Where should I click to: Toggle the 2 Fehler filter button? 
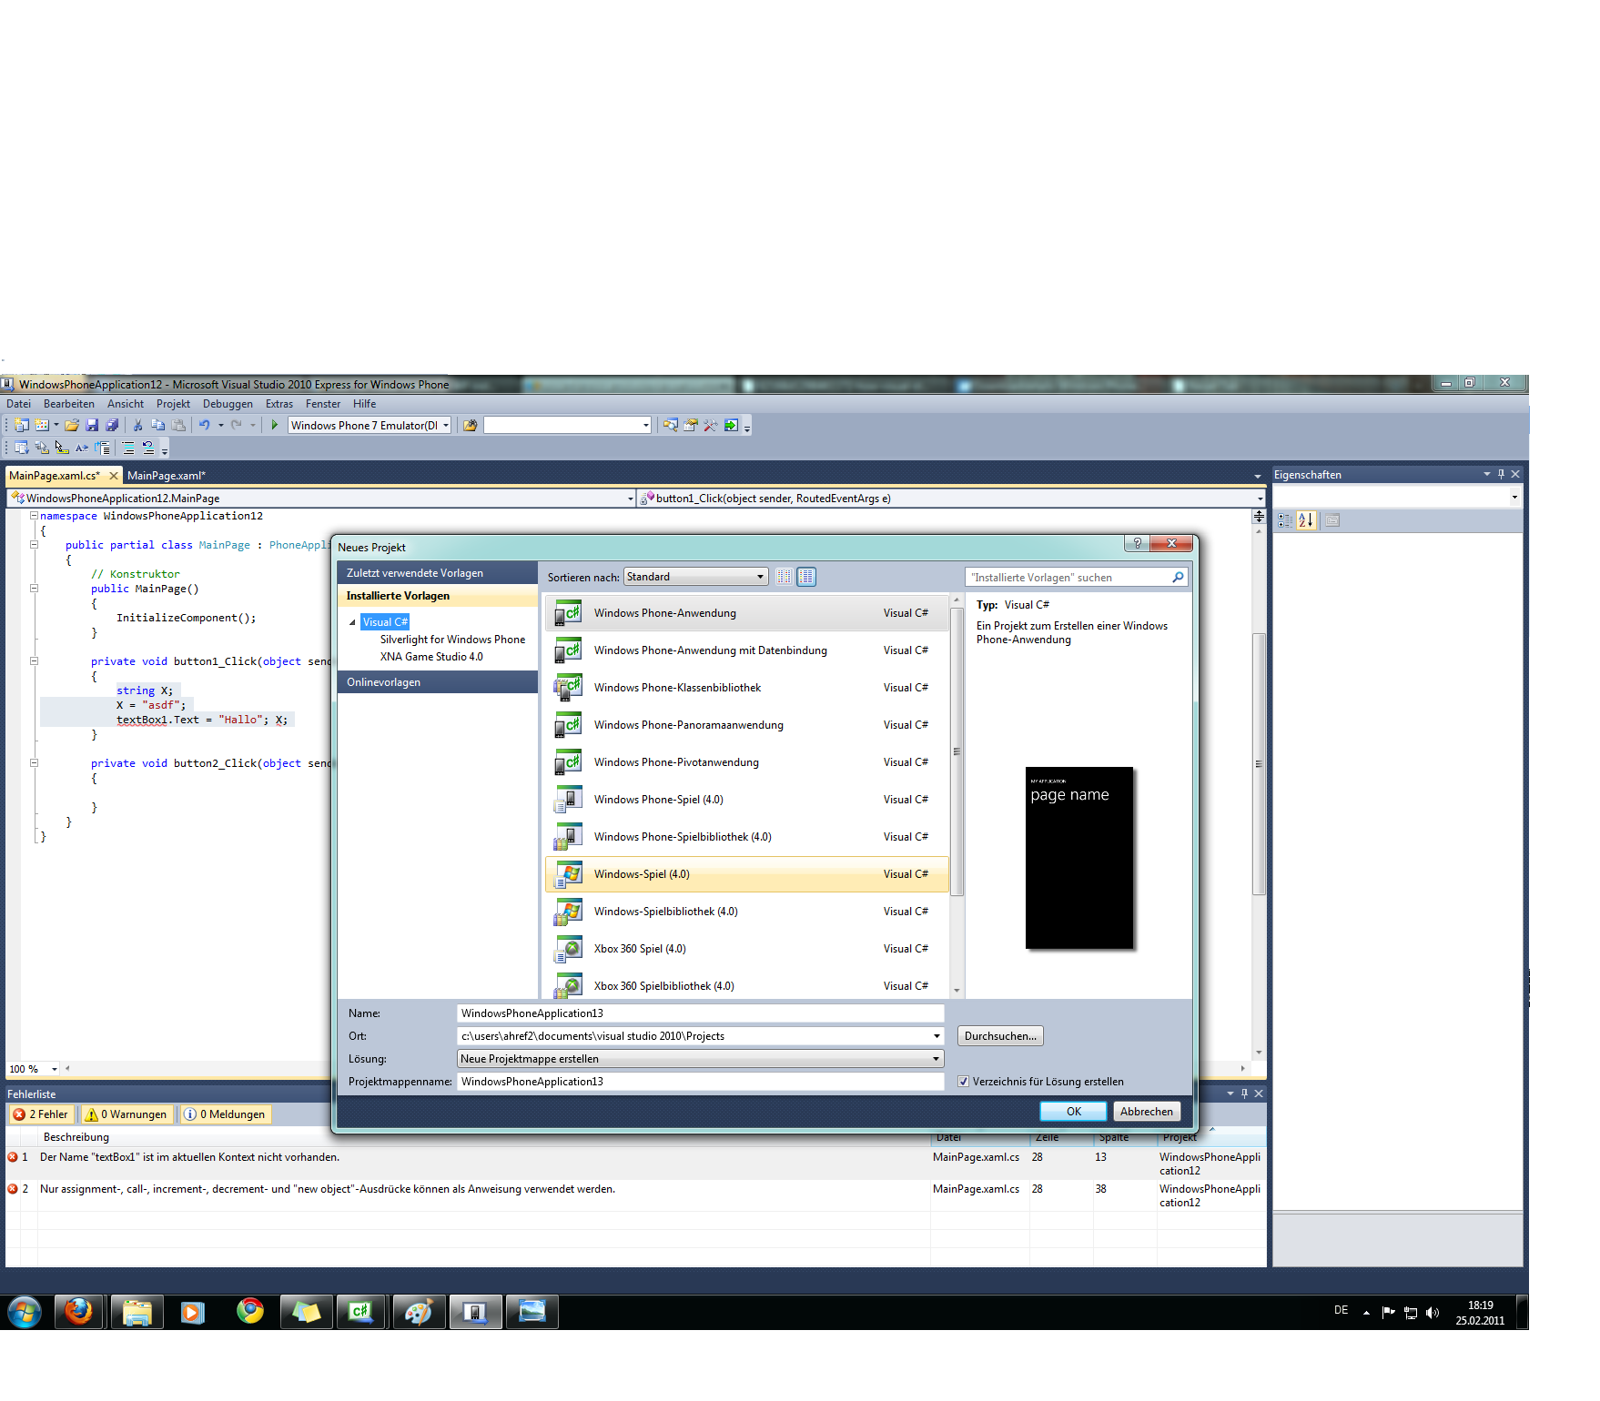point(41,1114)
